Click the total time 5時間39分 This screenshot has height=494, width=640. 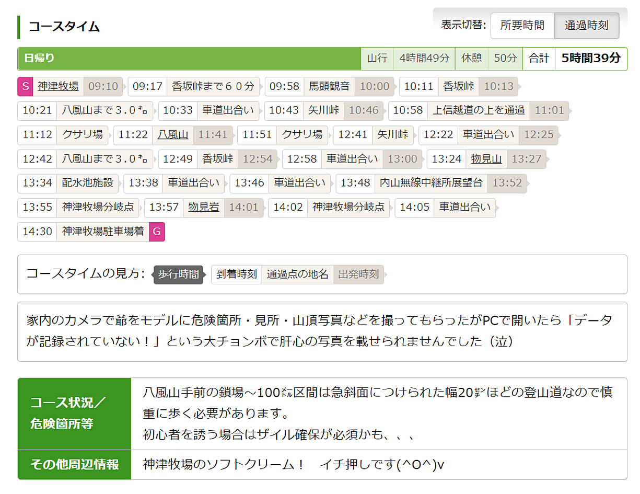(591, 59)
